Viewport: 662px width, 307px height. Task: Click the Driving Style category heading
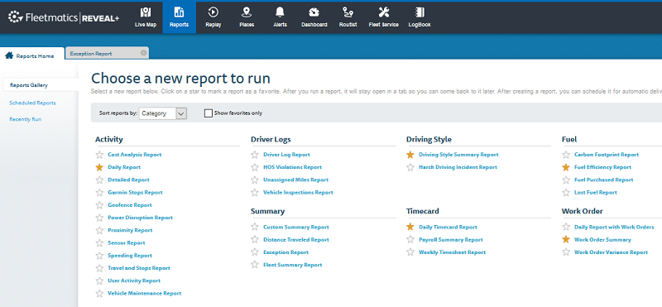(x=429, y=139)
